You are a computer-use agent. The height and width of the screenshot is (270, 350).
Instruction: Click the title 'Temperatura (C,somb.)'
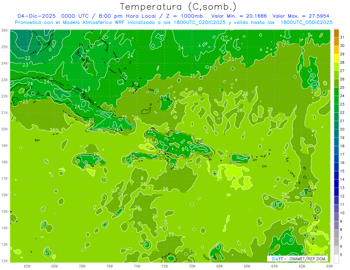tap(178, 7)
